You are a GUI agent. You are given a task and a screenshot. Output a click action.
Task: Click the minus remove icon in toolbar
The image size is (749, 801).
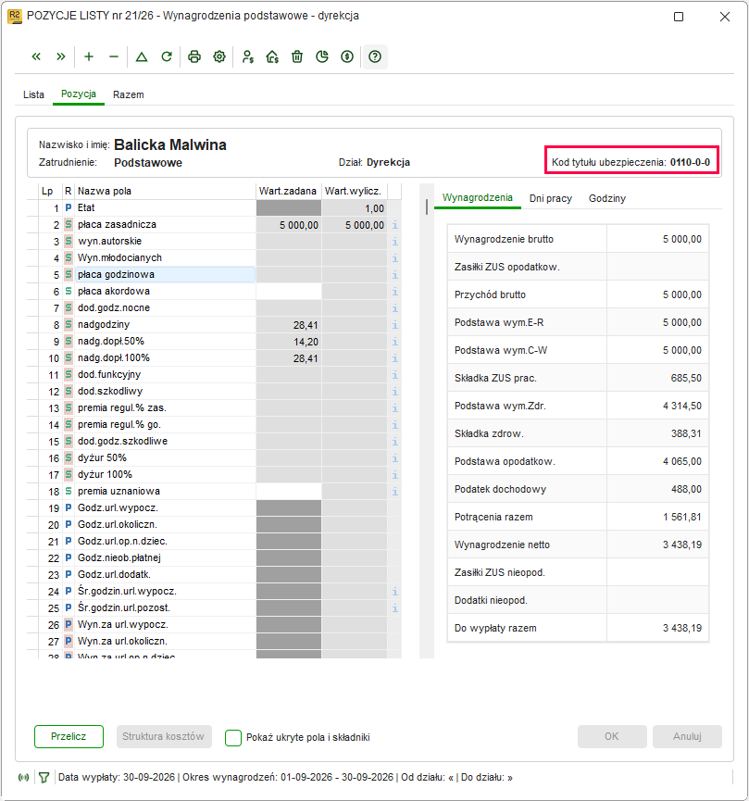114,56
